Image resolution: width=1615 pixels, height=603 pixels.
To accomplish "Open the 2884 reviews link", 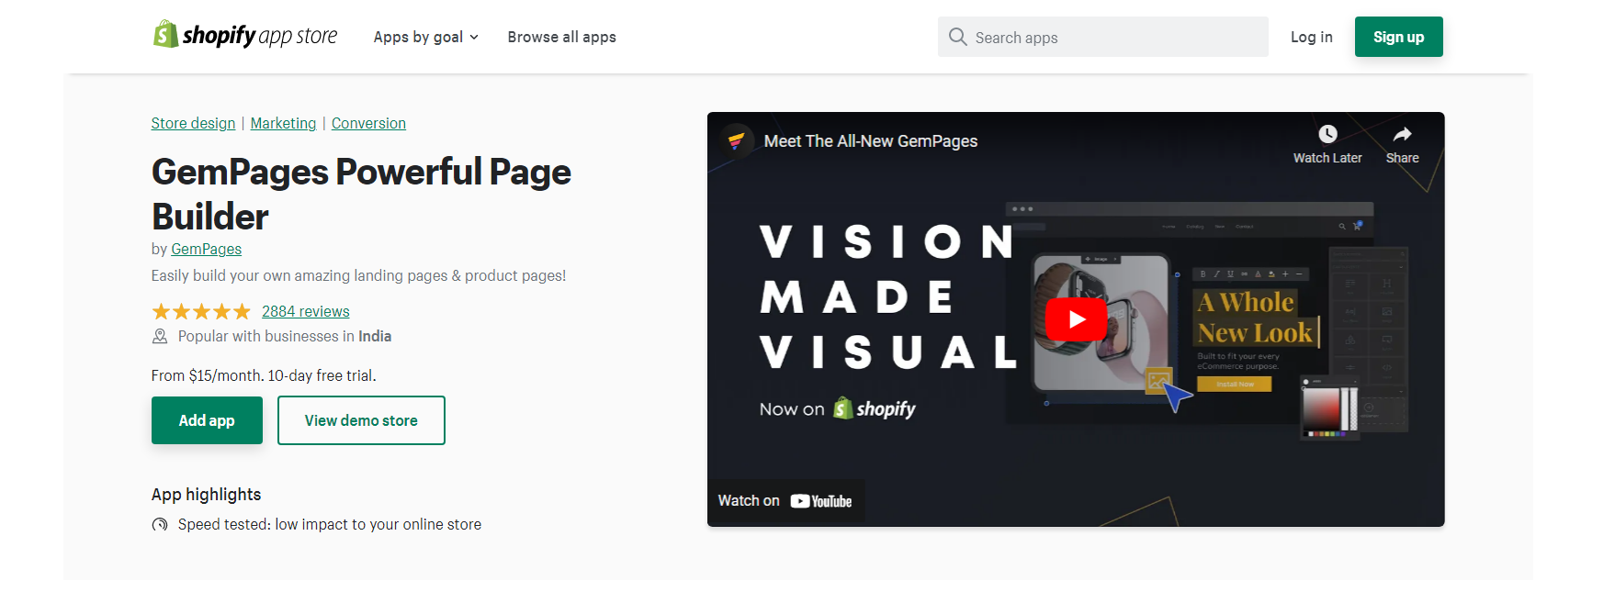I will pyautogui.click(x=306, y=311).
